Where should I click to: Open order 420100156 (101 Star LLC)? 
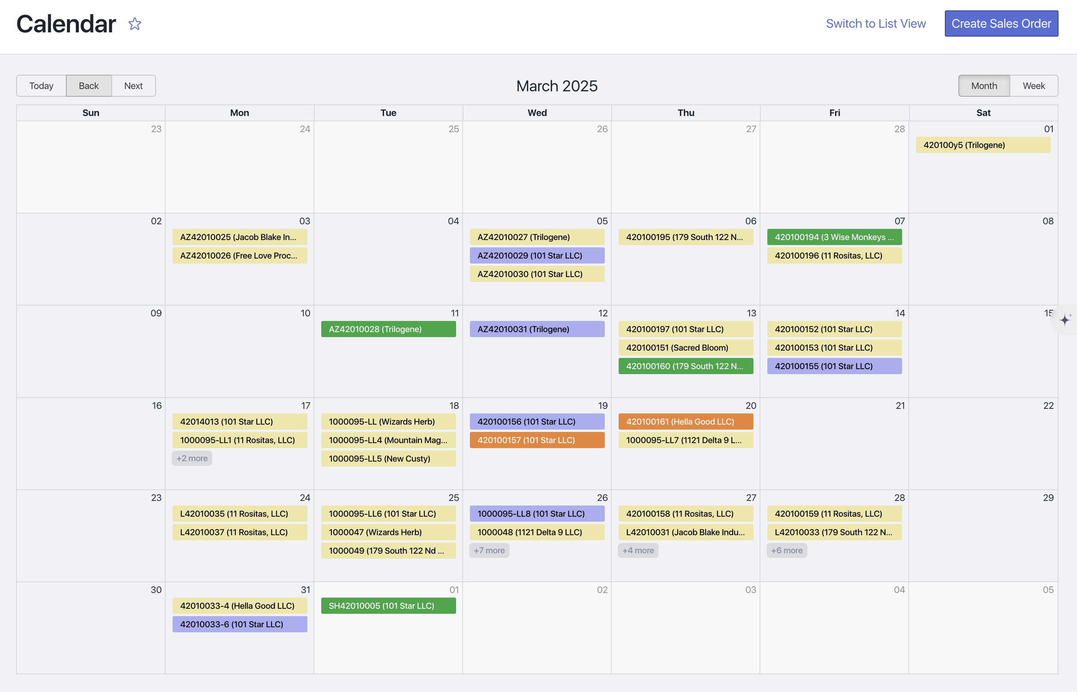pyautogui.click(x=537, y=422)
